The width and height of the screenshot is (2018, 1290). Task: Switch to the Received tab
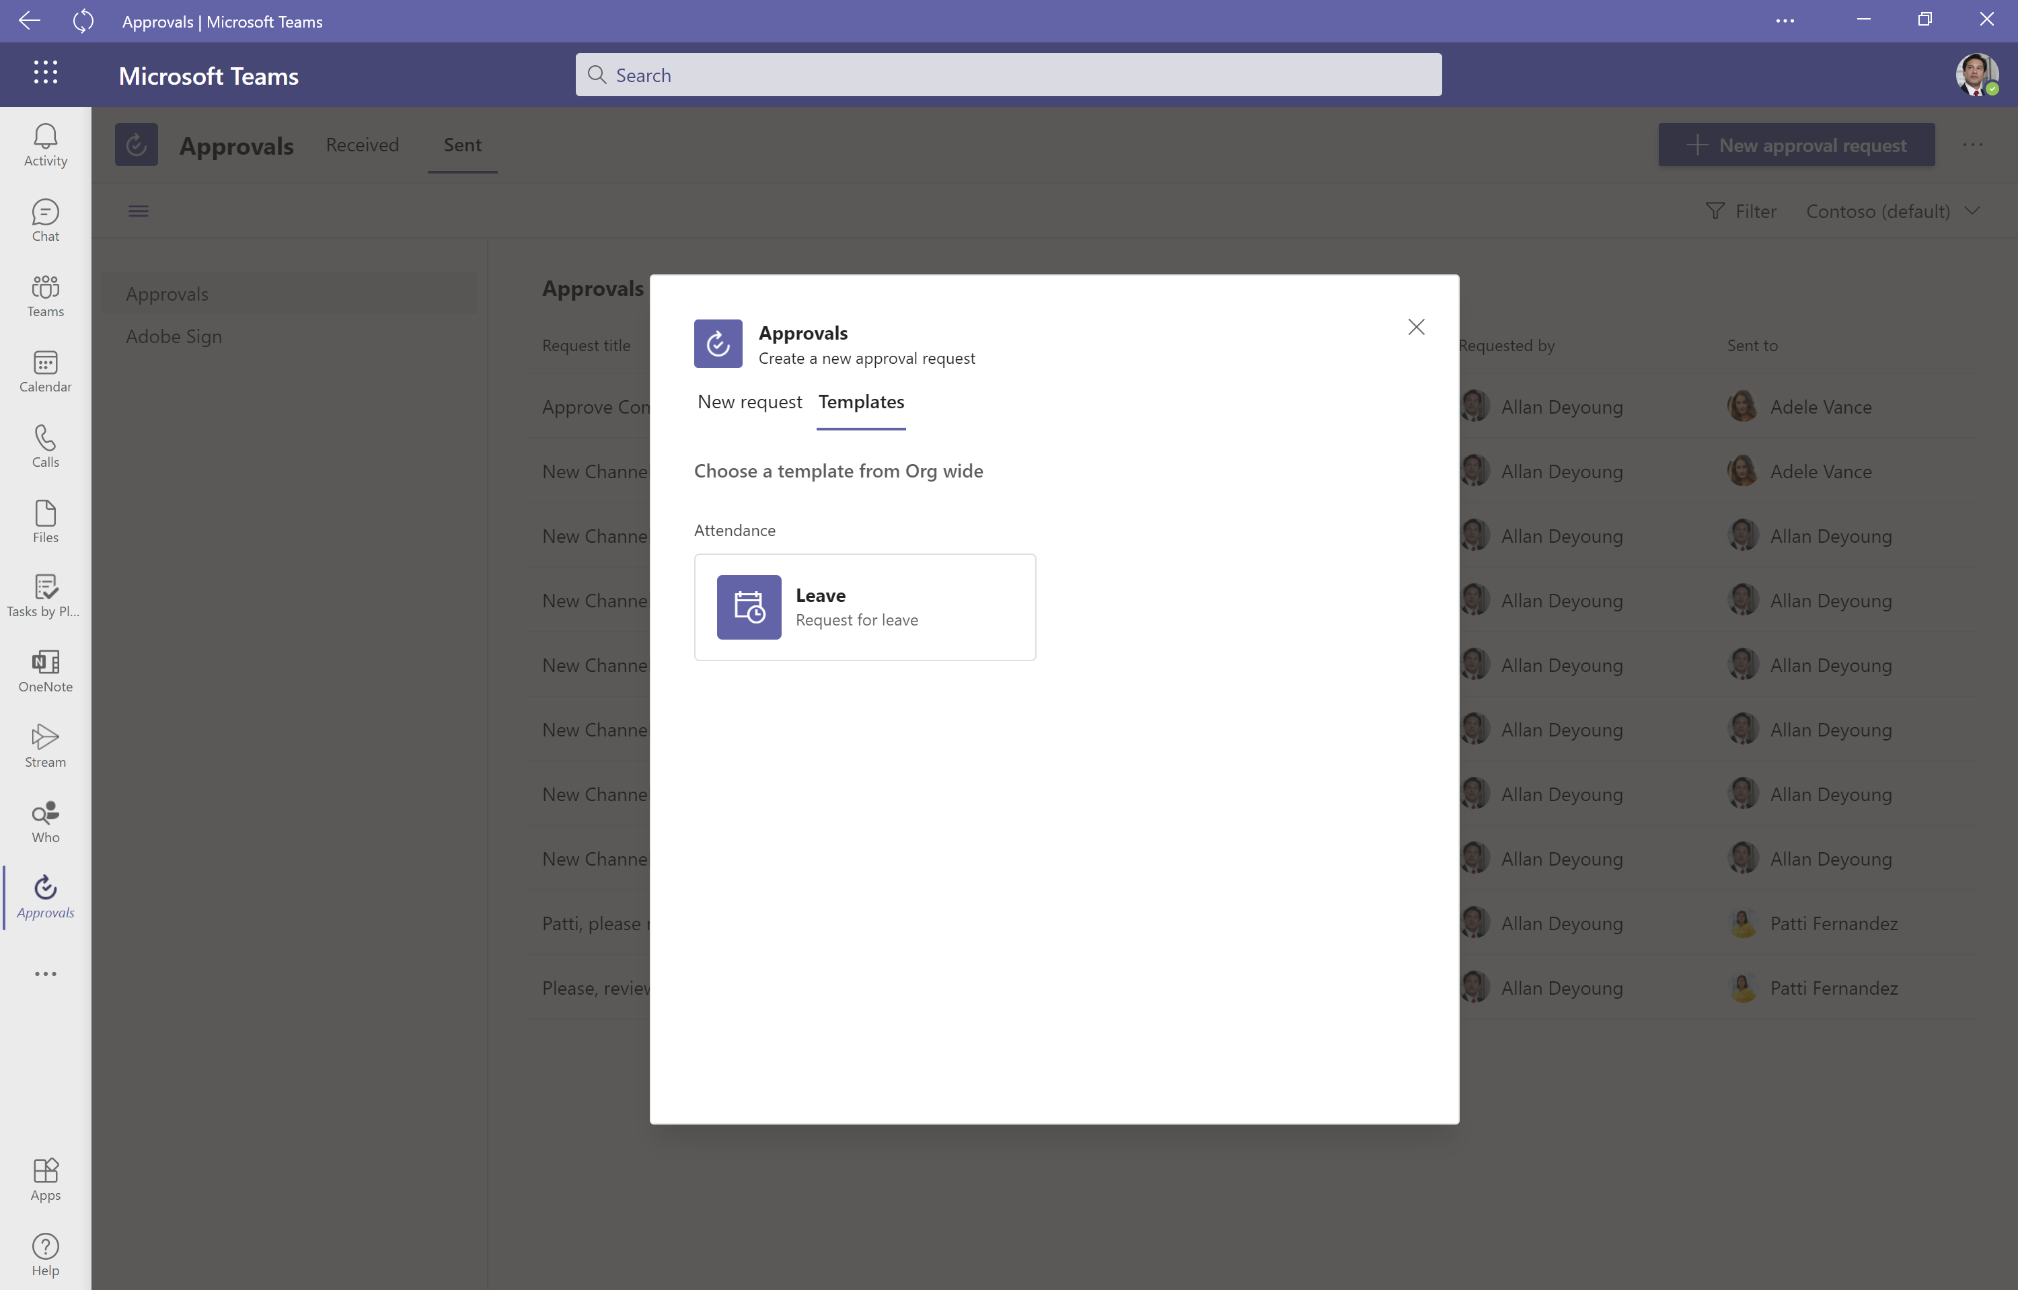362,144
